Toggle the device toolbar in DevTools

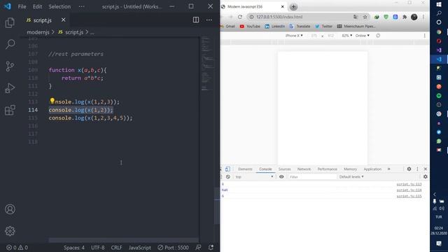pyautogui.click(x=227, y=169)
